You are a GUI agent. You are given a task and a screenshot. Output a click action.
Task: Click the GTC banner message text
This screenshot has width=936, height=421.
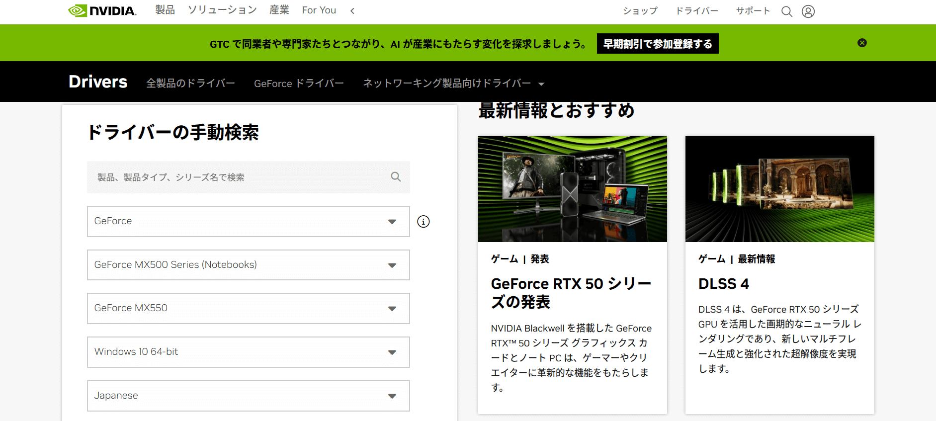tap(398, 44)
